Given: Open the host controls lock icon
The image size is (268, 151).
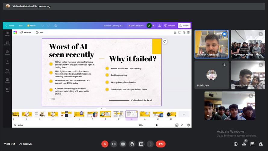Looking at the screenshot, I should click(260, 144).
